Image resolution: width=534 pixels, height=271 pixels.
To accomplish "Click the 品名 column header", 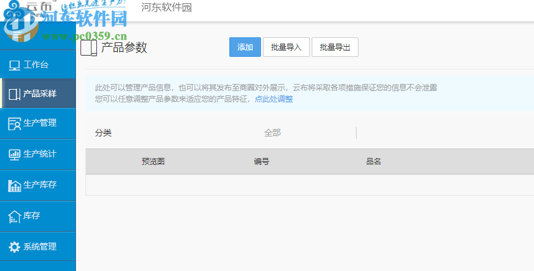I will click(x=374, y=162).
